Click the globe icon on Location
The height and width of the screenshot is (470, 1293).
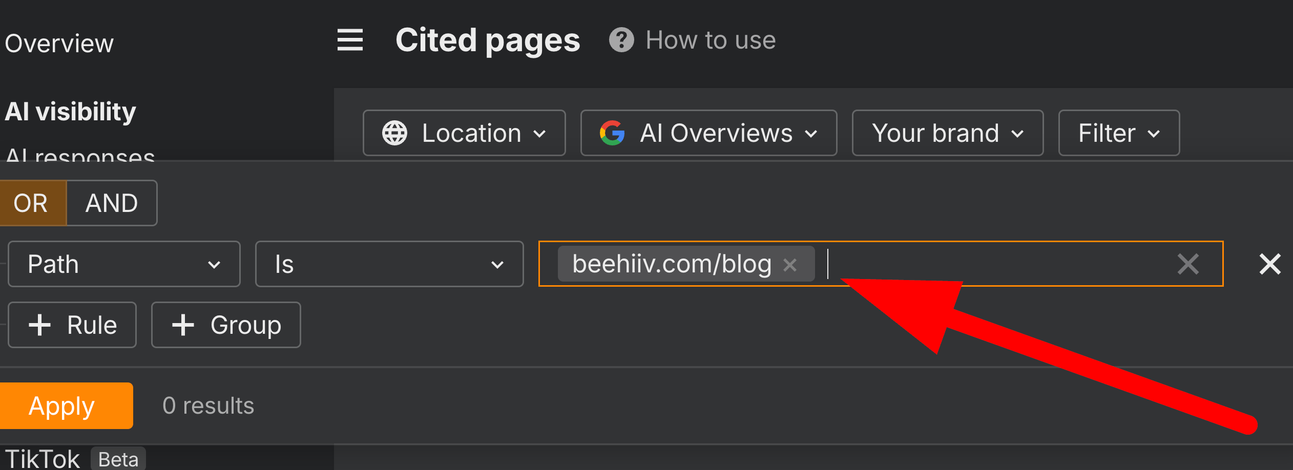(x=394, y=133)
